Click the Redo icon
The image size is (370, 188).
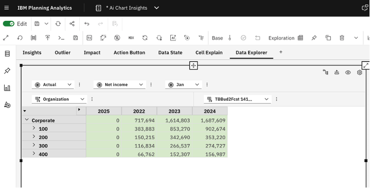[101, 23]
